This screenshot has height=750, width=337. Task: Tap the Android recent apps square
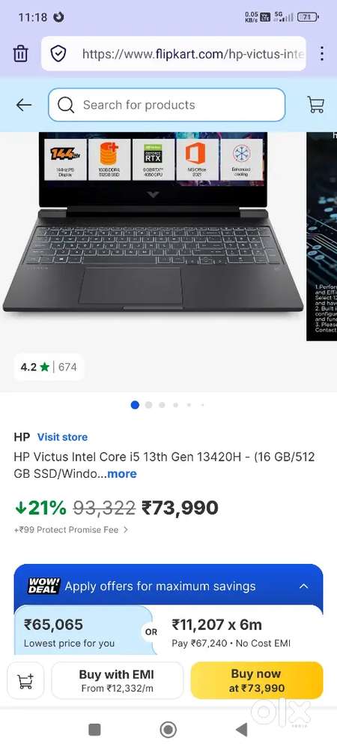pyautogui.click(x=94, y=730)
